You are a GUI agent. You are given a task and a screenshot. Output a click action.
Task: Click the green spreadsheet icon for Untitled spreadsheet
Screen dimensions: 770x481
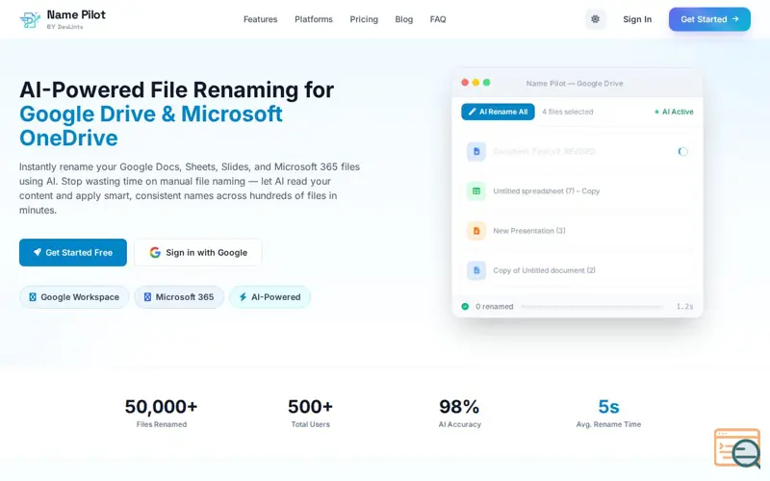pyautogui.click(x=476, y=190)
